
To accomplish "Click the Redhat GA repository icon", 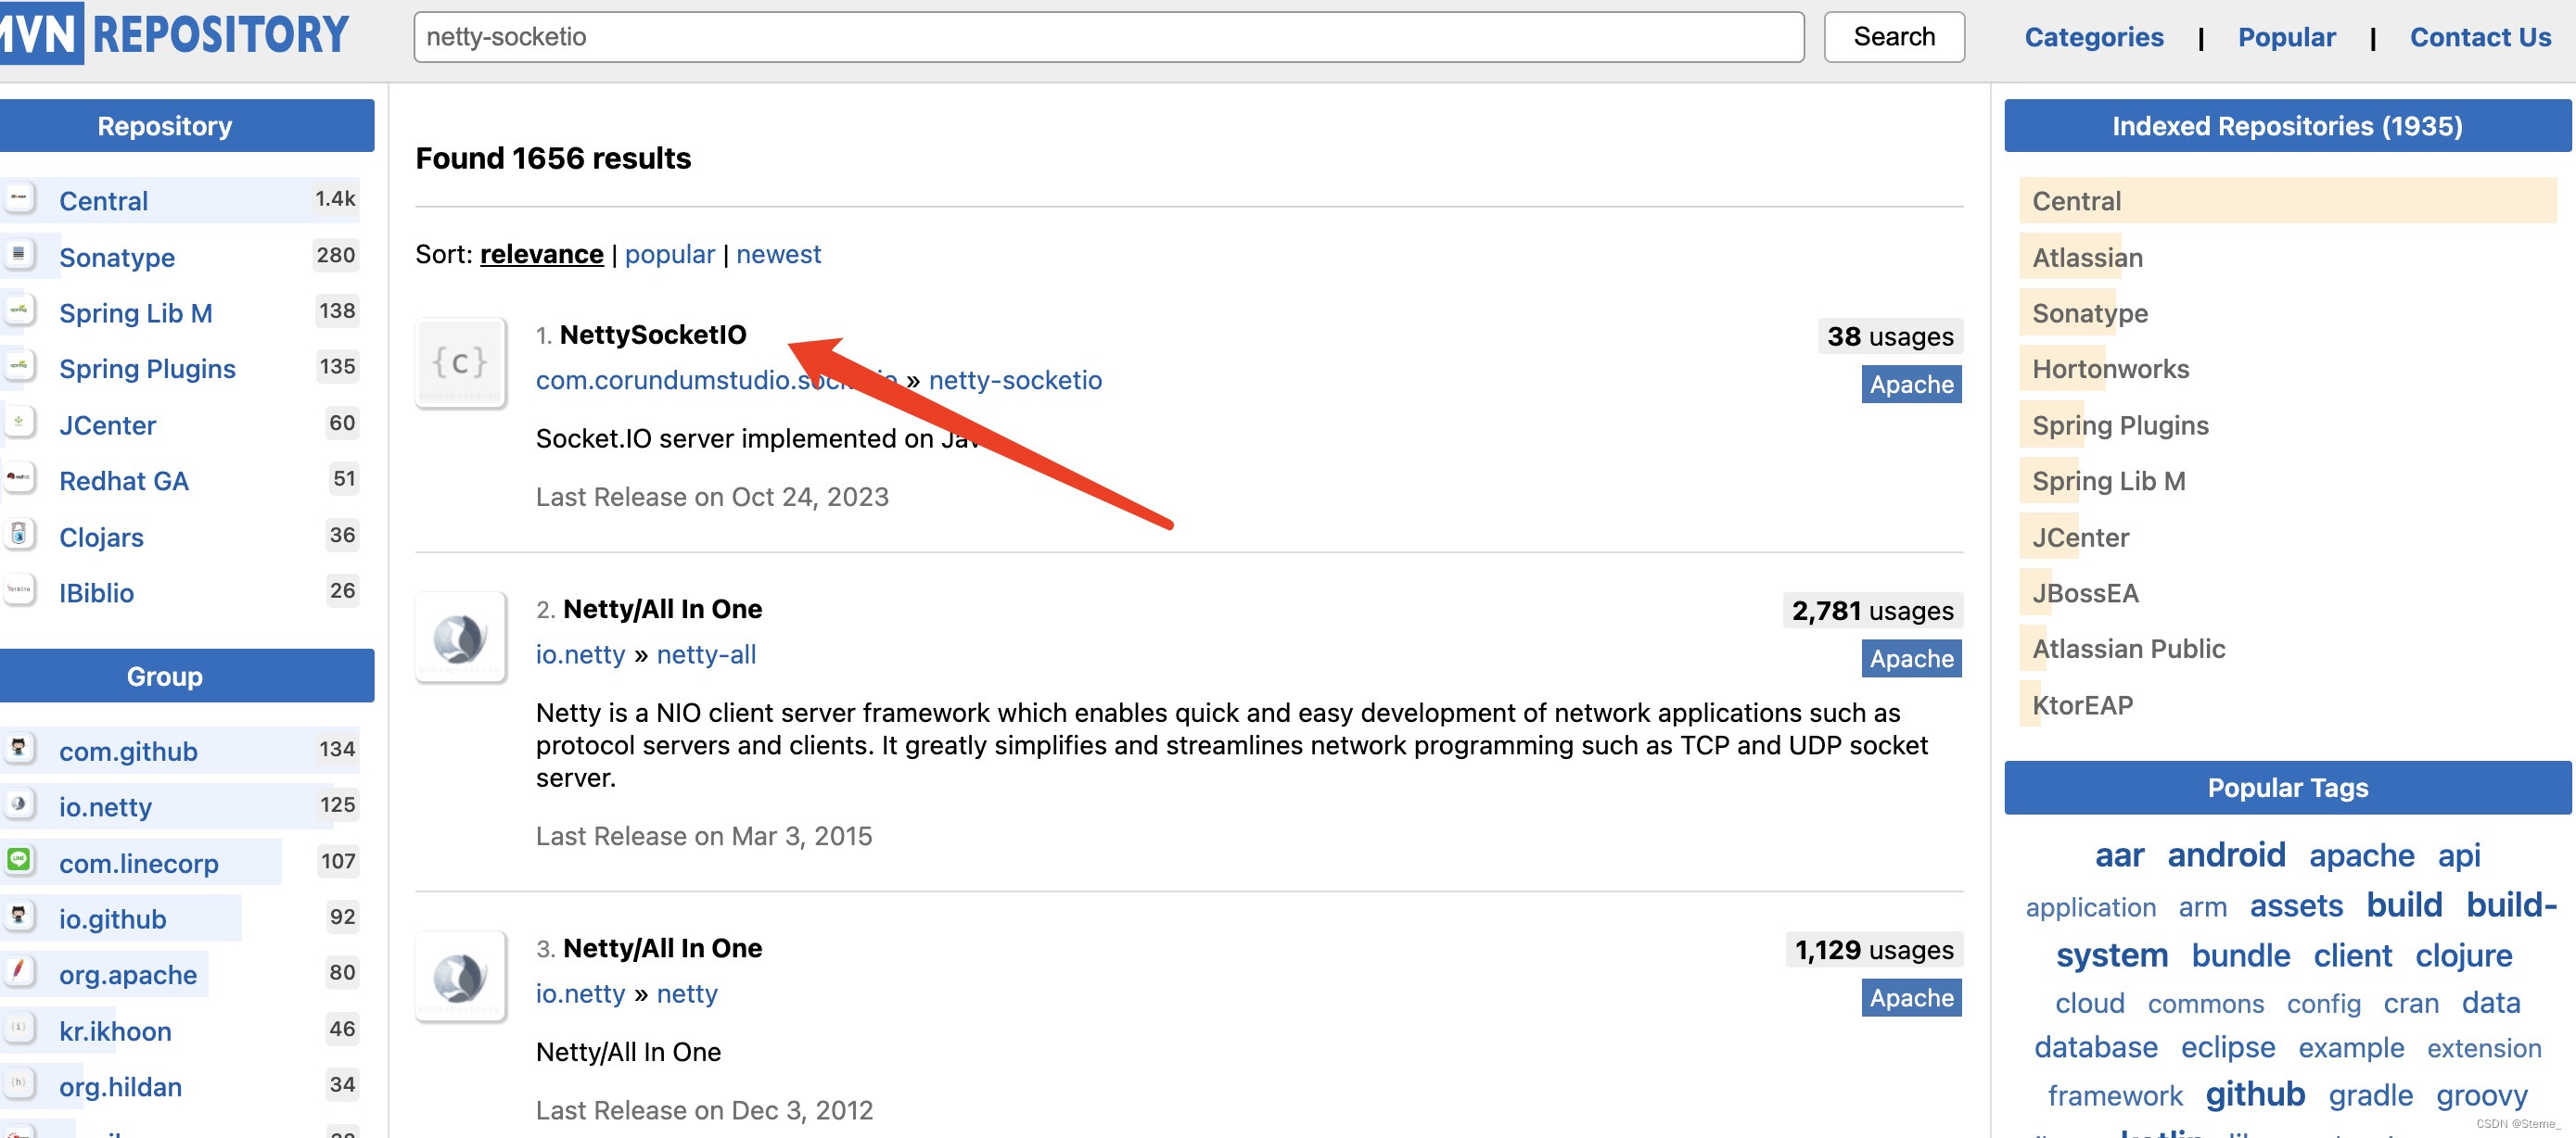I will [19, 477].
